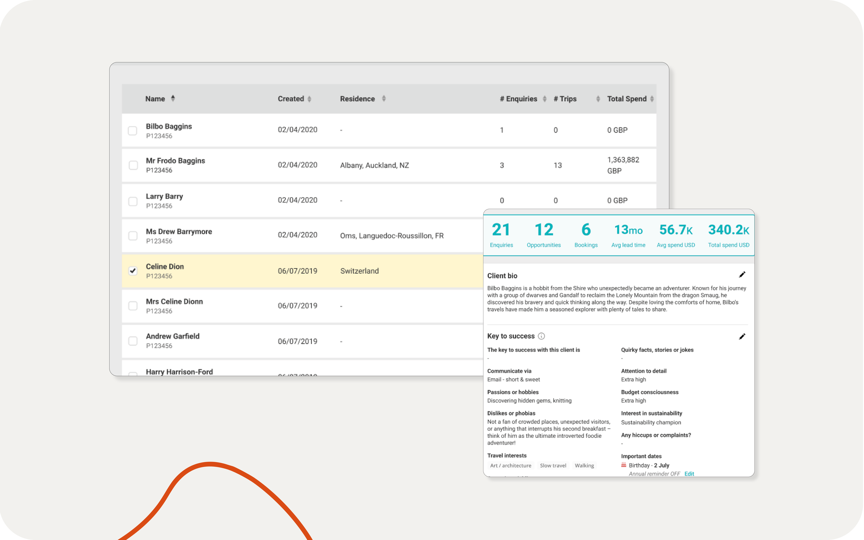This screenshot has width=864, height=540.
Task: Select the Walking interest tag
Action: pos(585,466)
